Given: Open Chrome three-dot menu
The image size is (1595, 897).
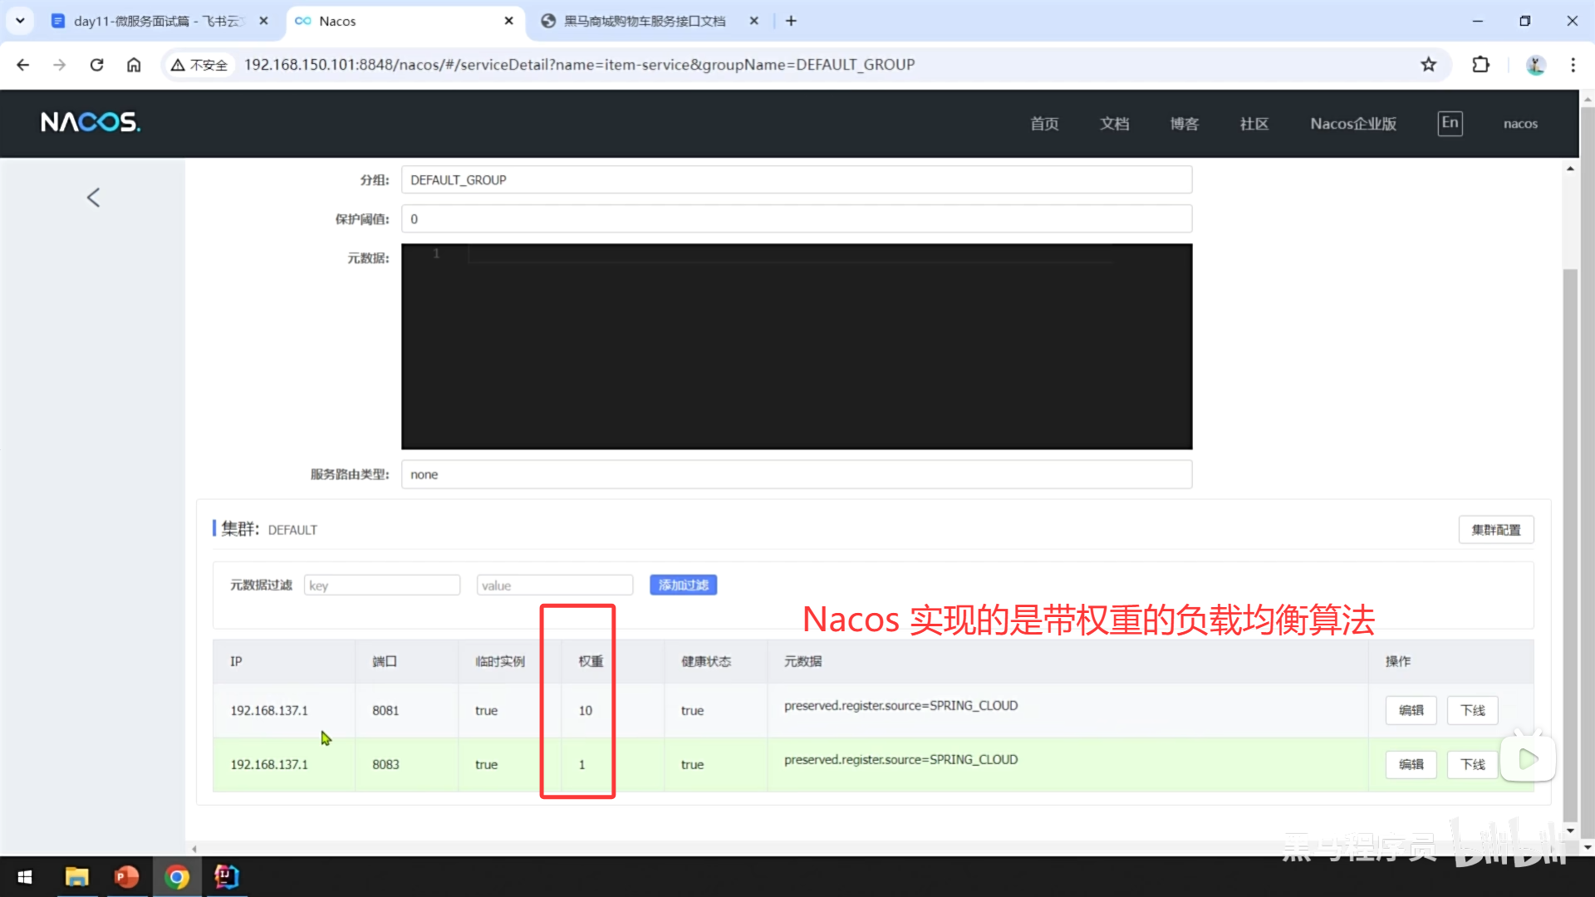Looking at the screenshot, I should (x=1573, y=65).
